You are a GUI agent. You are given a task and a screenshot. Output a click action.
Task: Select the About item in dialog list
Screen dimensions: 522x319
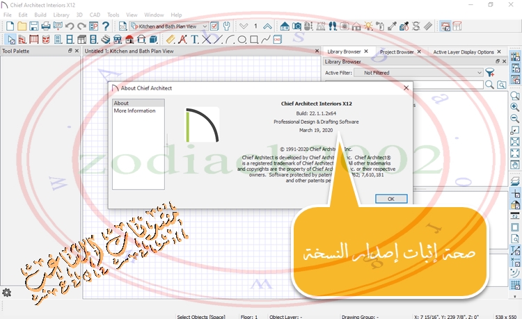(x=139, y=103)
